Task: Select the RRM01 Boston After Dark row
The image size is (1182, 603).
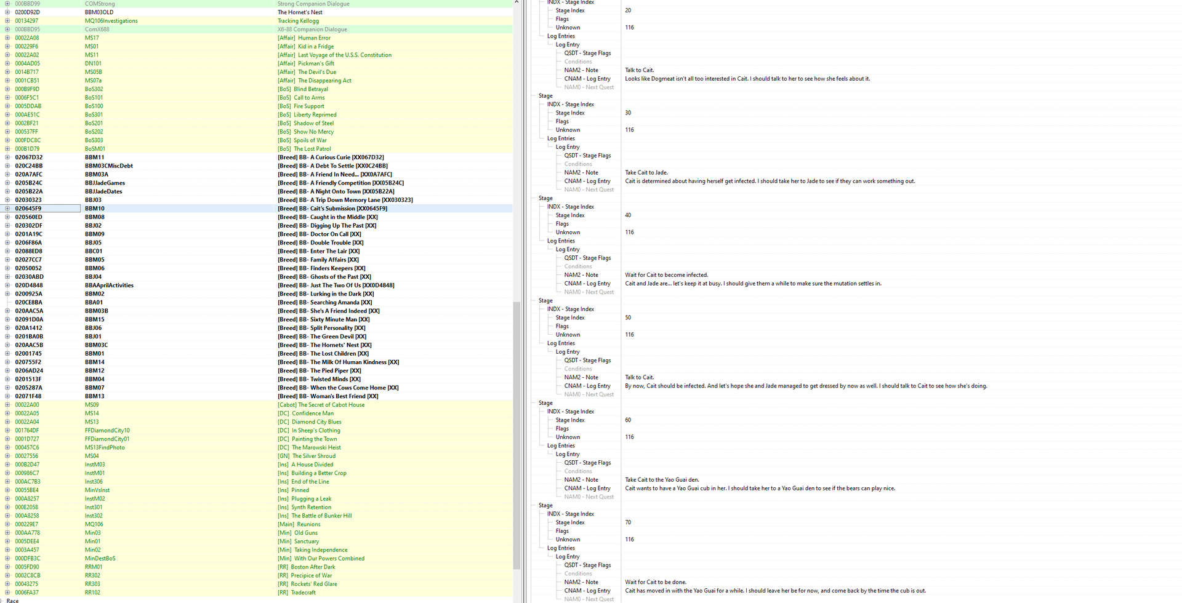Action: coord(256,567)
